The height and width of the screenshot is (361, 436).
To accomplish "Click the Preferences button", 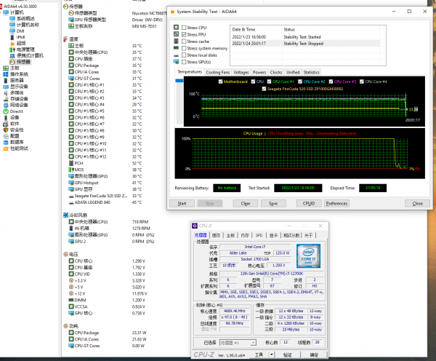I will (x=336, y=203).
